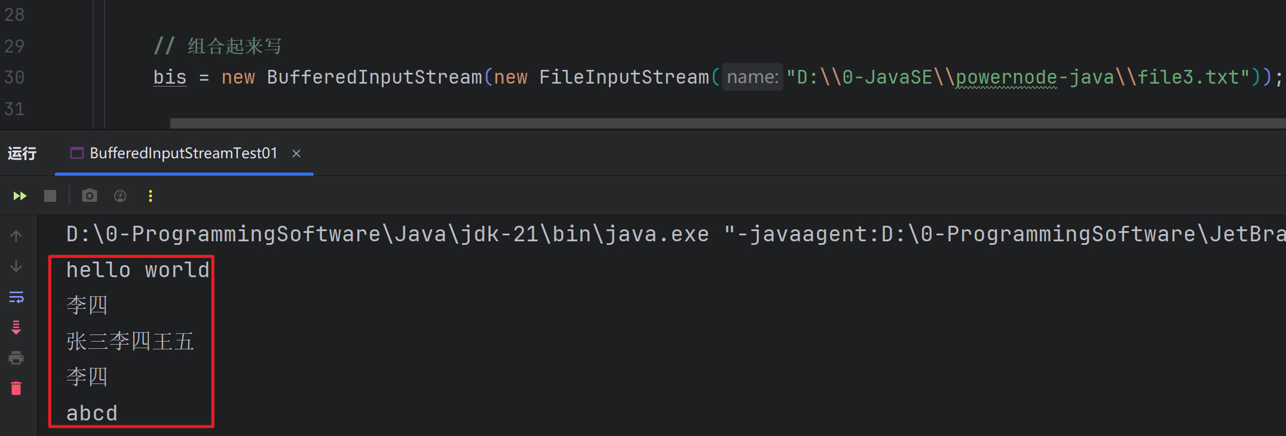Toggle soft-wrap for console output
The image size is (1286, 436).
[x=16, y=297]
